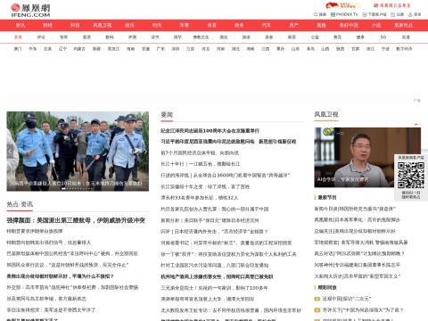Click the 5G link in the secondary navigation
Viewport: 428px width, 321px height.
pos(383,37)
